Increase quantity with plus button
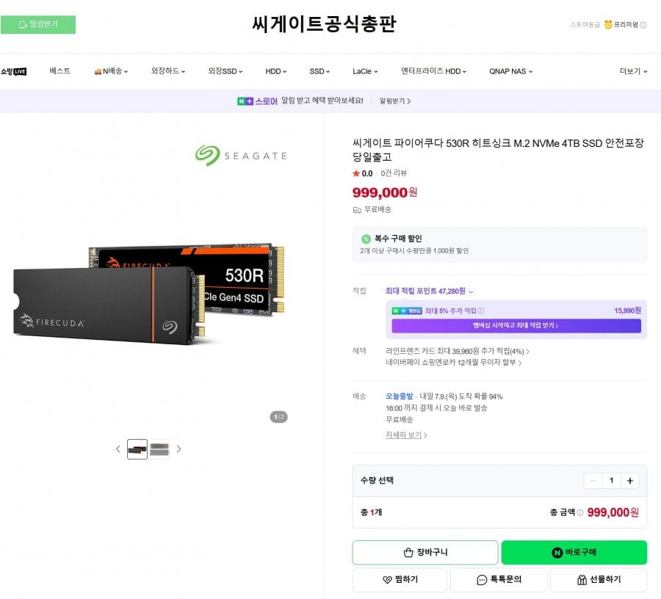Screen dimensions: 661x599 tap(630, 481)
